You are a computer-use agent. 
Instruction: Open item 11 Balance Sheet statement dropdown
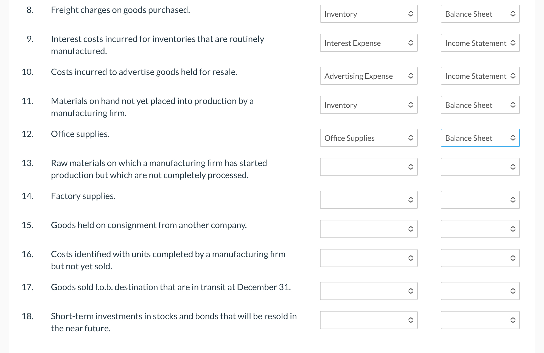(x=480, y=105)
